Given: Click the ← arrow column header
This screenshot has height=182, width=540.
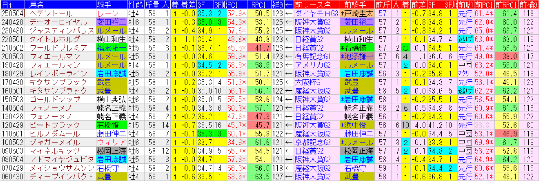Looking at the screenshot, I should click(289, 5).
